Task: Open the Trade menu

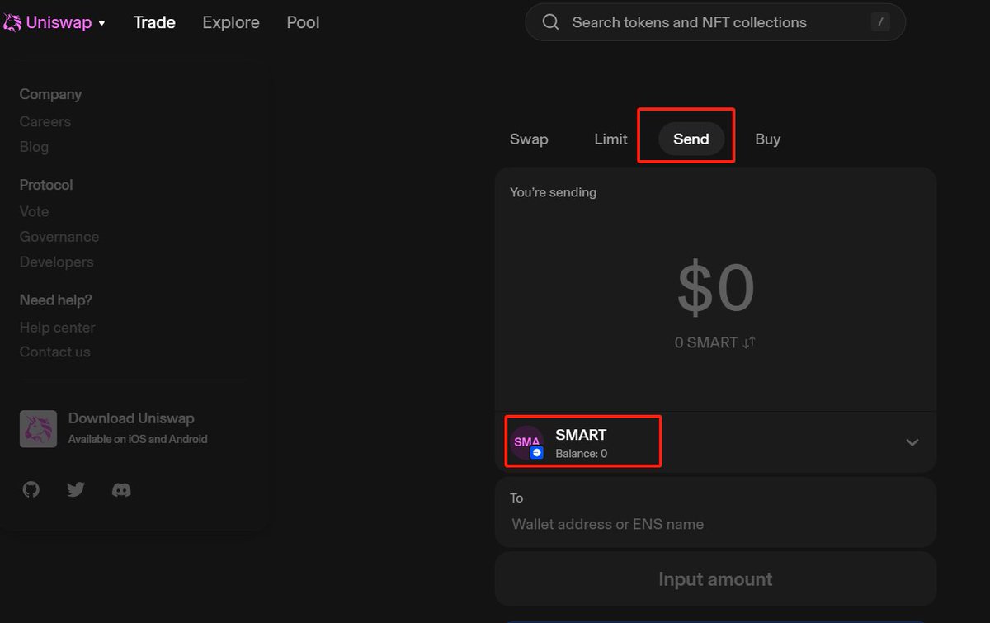Action: pyautogui.click(x=154, y=22)
